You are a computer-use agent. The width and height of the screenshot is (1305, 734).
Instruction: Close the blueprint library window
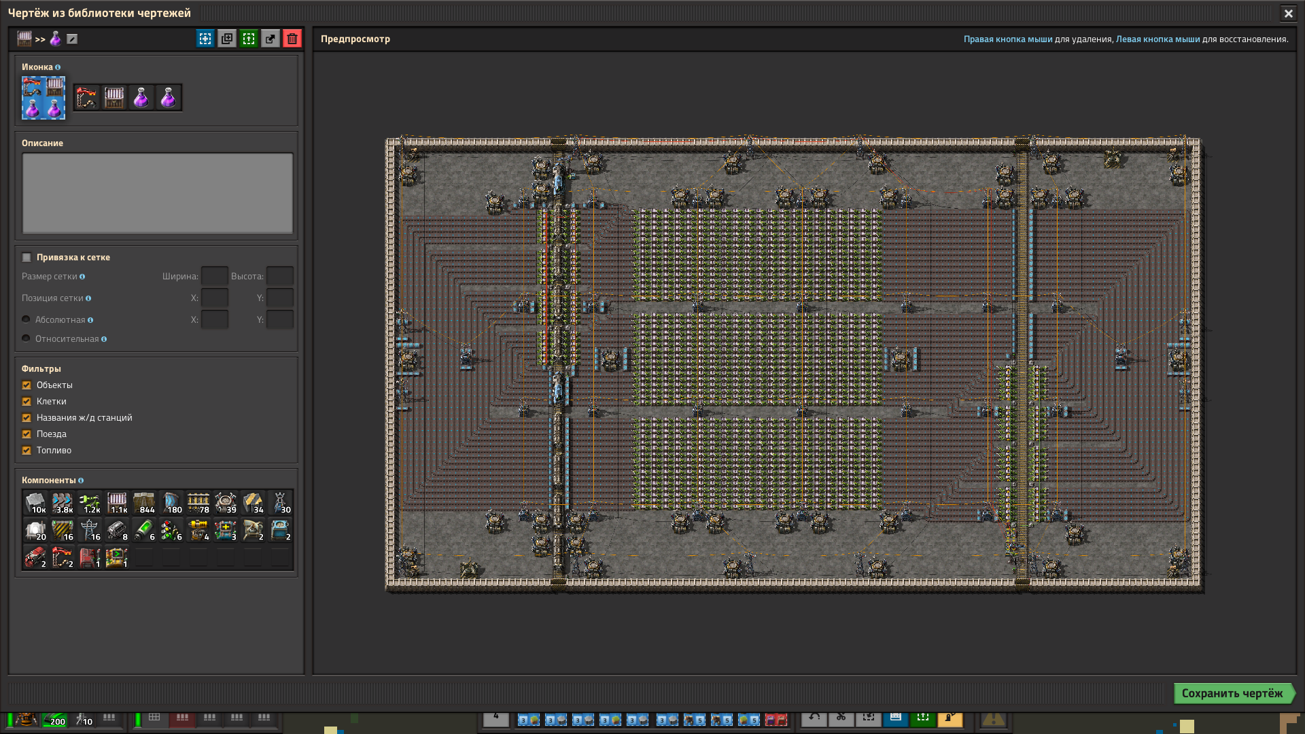click(x=1288, y=13)
